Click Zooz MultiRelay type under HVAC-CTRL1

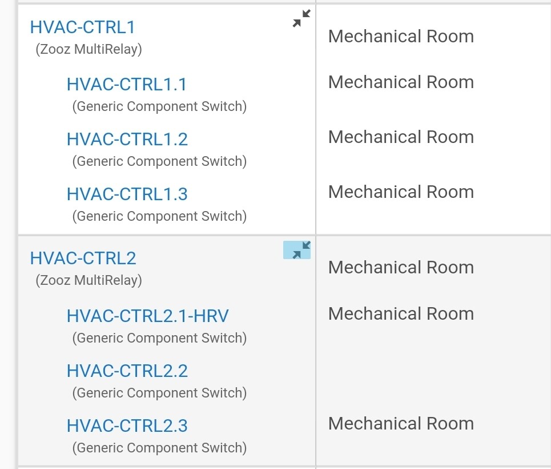89,49
